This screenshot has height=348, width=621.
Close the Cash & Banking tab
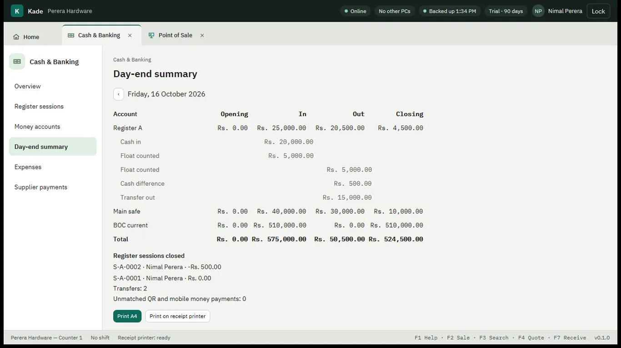click(x=130, y=35)
